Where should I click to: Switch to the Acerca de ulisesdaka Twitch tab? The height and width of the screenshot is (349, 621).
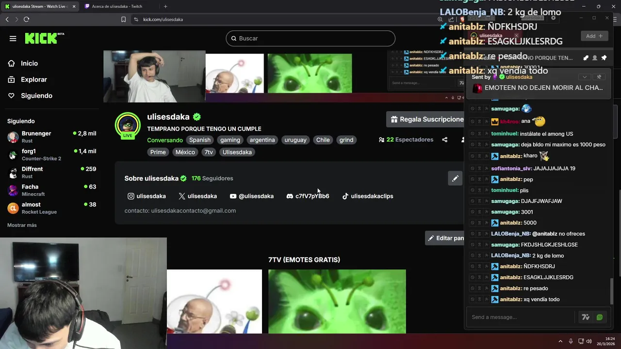point(116,6)
